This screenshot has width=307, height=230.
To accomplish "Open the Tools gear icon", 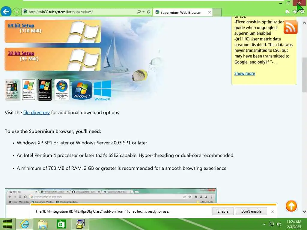I will [x=302, y=12].
